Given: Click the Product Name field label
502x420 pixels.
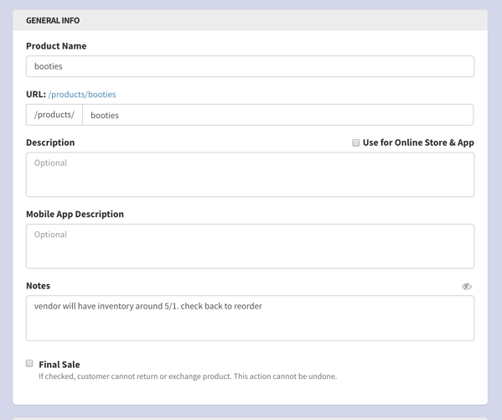Looking at the screenshot, I should [x=56, y=46].
